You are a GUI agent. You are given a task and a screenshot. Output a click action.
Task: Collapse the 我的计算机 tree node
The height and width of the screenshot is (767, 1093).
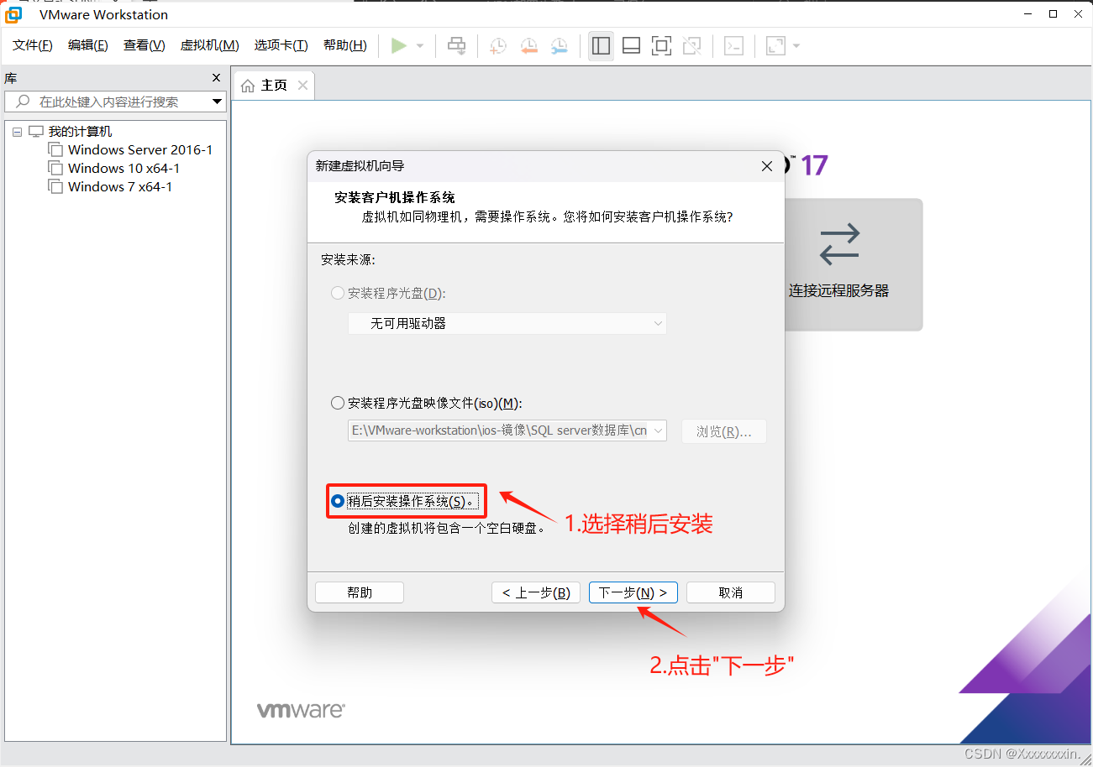click(18, 133)
